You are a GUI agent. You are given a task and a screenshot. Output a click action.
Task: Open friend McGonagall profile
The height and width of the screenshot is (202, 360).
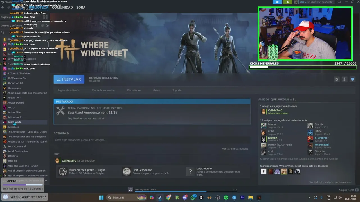[x=322, y=144]
